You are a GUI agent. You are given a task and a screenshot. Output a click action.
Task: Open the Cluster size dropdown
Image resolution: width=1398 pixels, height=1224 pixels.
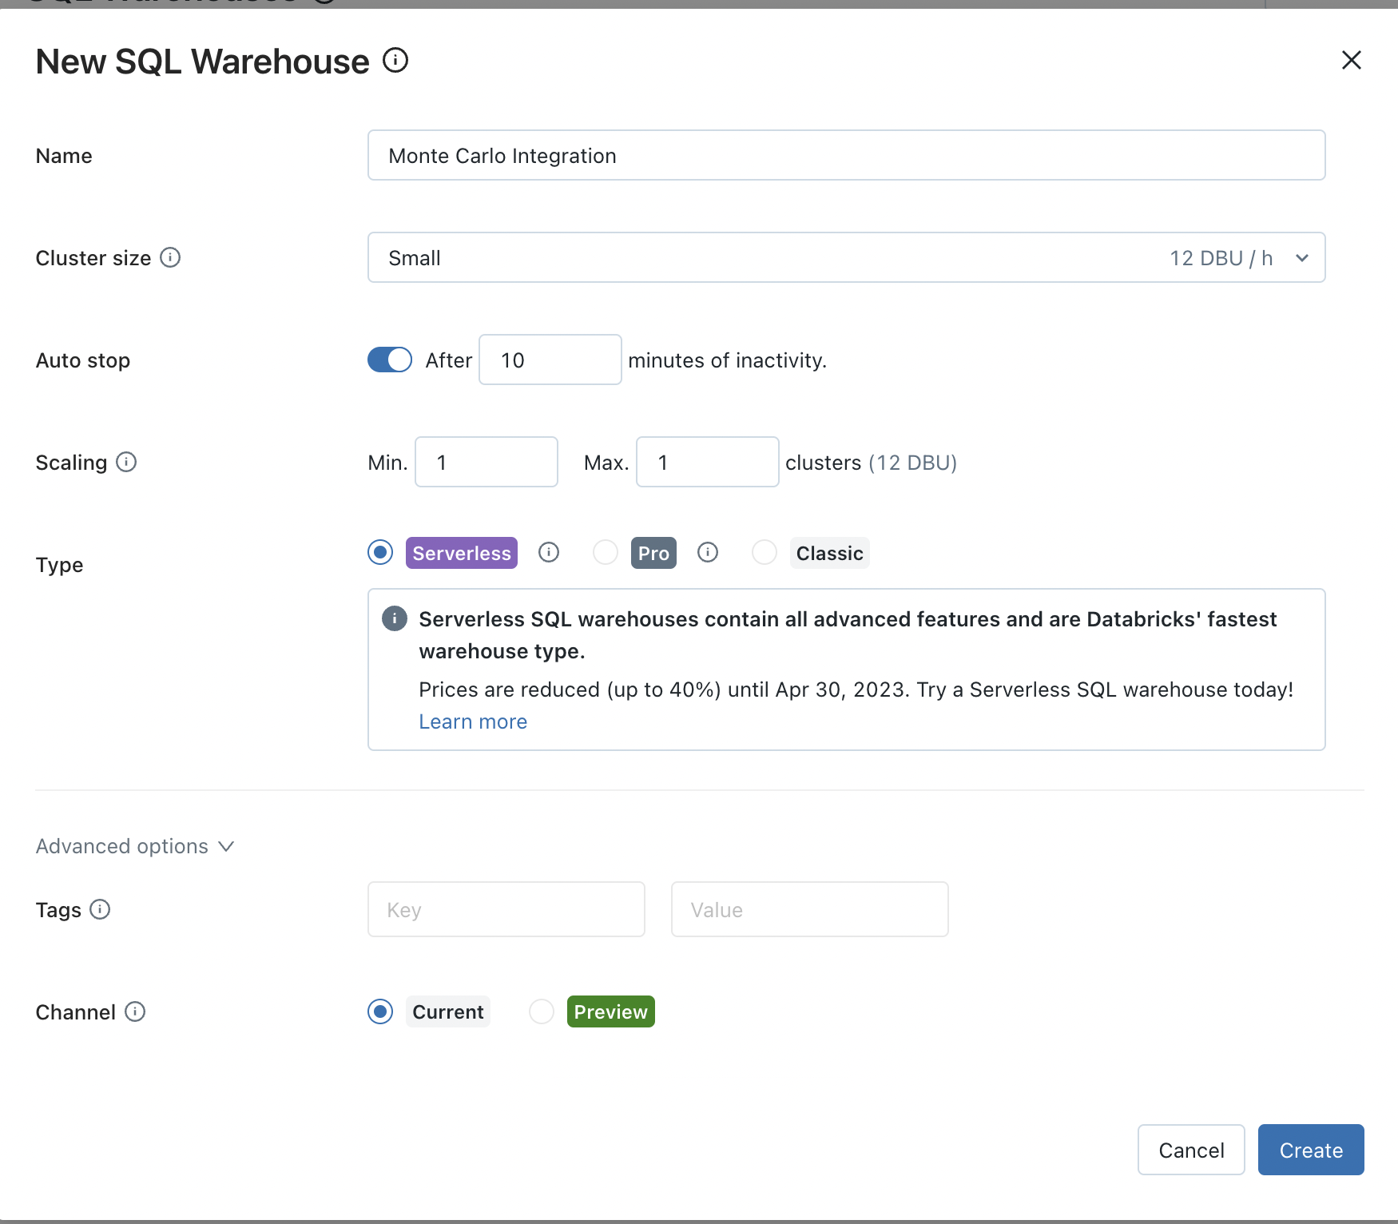(x=847, y=257)
